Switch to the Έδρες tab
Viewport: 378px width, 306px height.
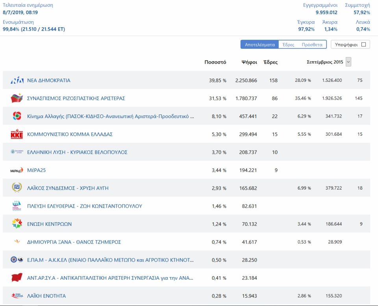[288, 44]
